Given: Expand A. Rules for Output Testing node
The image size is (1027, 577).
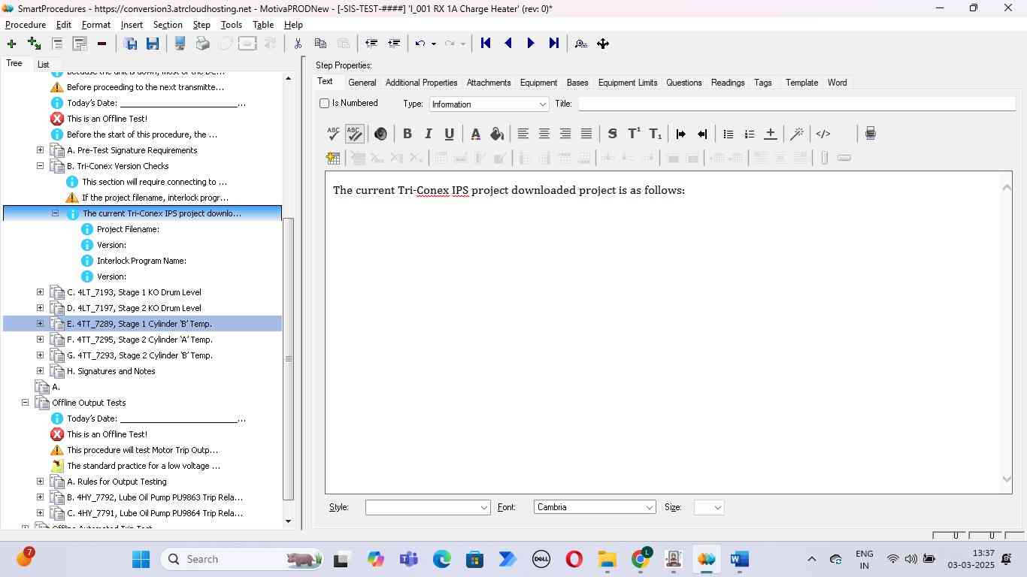Looking at the screenshot, I should click(41, 482).
